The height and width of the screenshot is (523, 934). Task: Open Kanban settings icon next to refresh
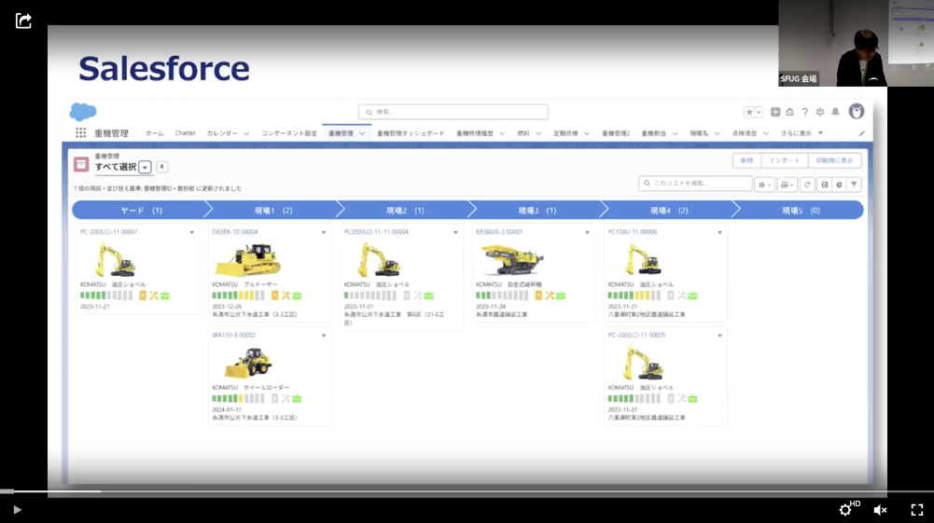825,185
